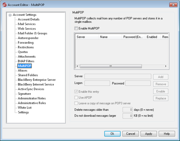Open BlackBerry Enterprise Server settings
The width and height of the screenshot is (180, 141).
[37, 80]
